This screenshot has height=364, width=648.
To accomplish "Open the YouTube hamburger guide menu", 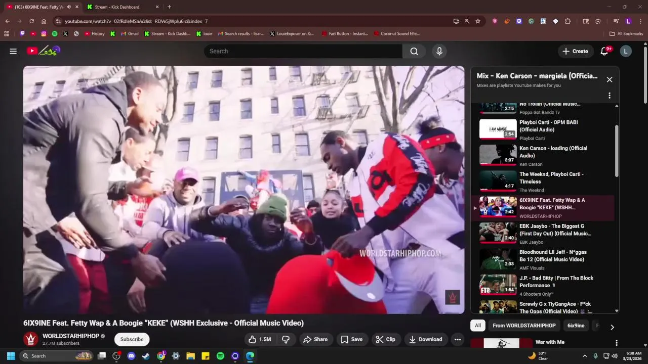I will (x=13, y=51).
